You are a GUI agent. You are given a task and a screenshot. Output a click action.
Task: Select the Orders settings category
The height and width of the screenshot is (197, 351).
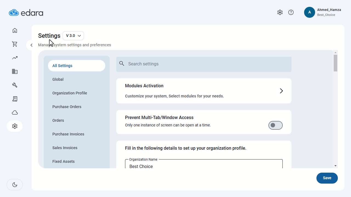tap(58, 120)
